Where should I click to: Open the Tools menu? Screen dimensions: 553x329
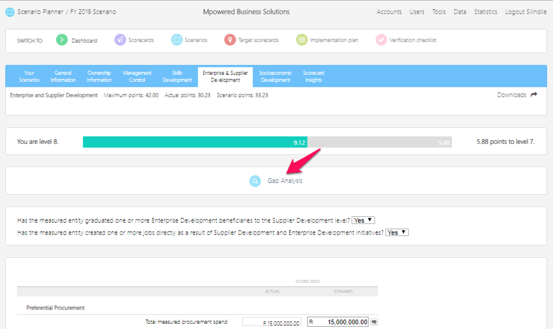click(439, 12)
